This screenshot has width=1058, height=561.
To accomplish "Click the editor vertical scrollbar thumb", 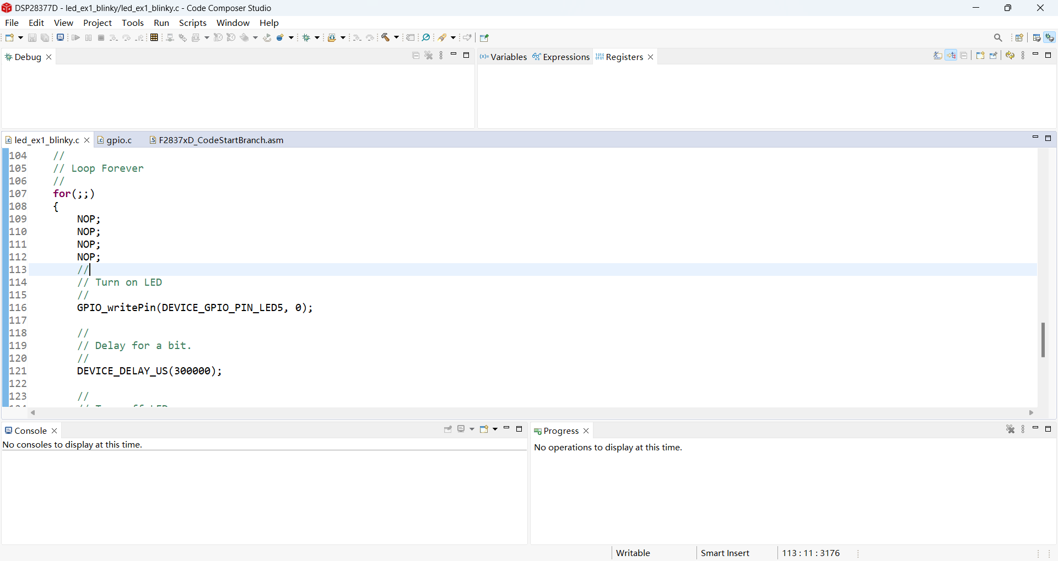I will point(1043,340).
